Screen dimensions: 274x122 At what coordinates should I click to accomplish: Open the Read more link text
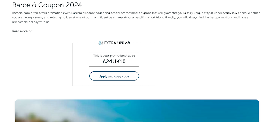(20, 31)
